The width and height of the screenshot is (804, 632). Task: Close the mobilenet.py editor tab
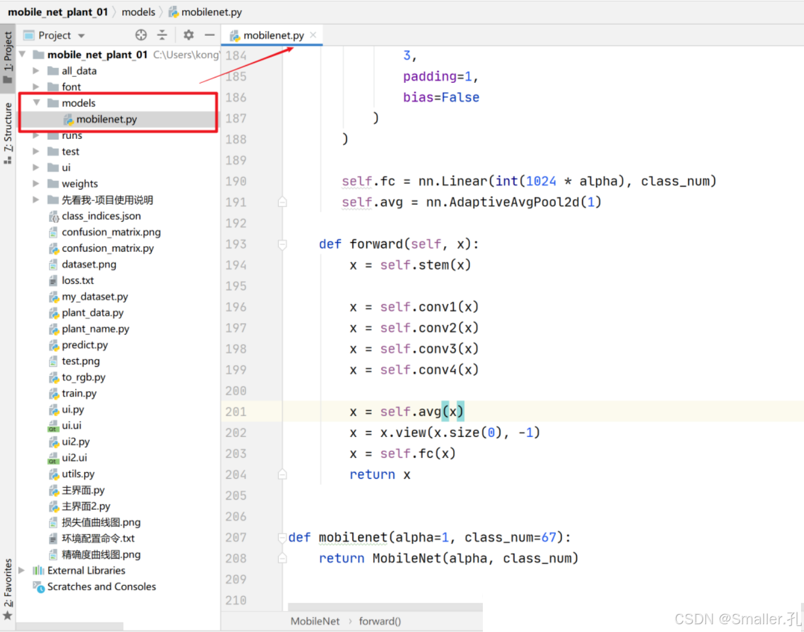[313, 35]
